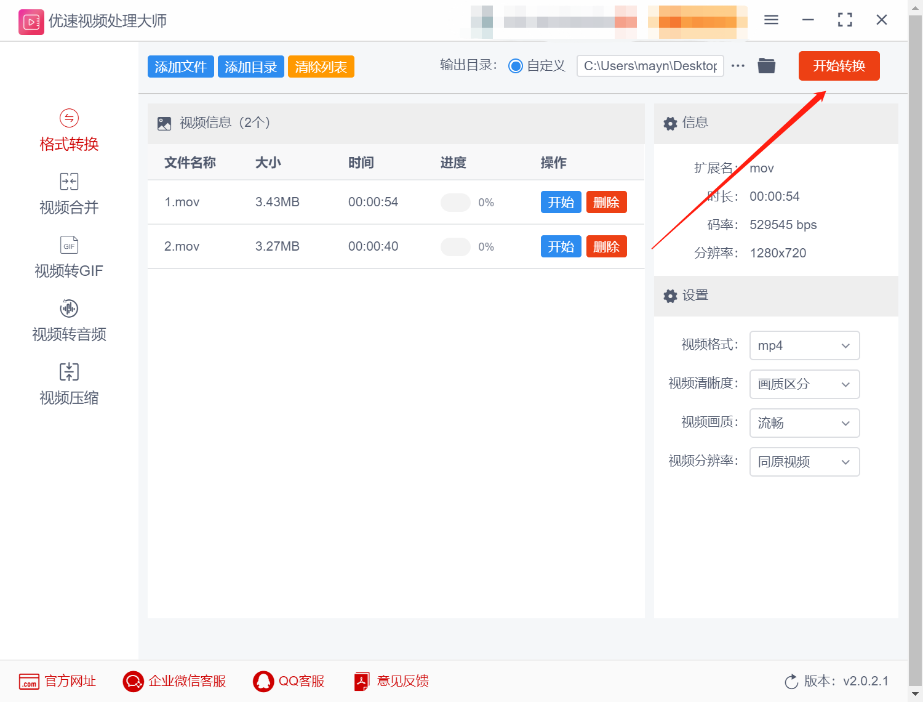Click the version refresh icon

tap(791, 682)
